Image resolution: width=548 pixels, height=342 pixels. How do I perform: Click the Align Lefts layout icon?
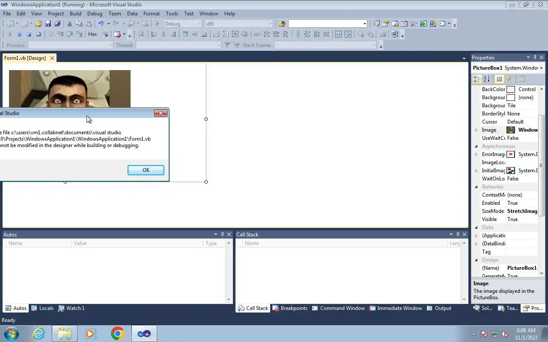pos(154,34)
